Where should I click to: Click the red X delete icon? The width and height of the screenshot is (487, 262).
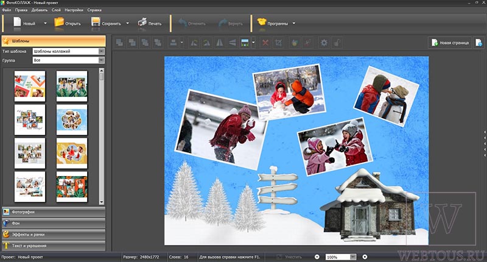(265, 43)
